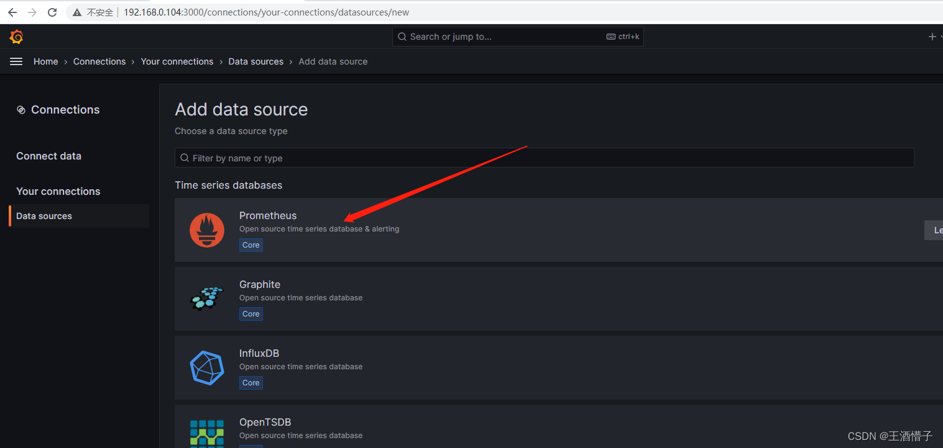The width and height of the screenshot is (943, 448).
Task: Click the magnifier icon in the filter box
Action: 185,158
